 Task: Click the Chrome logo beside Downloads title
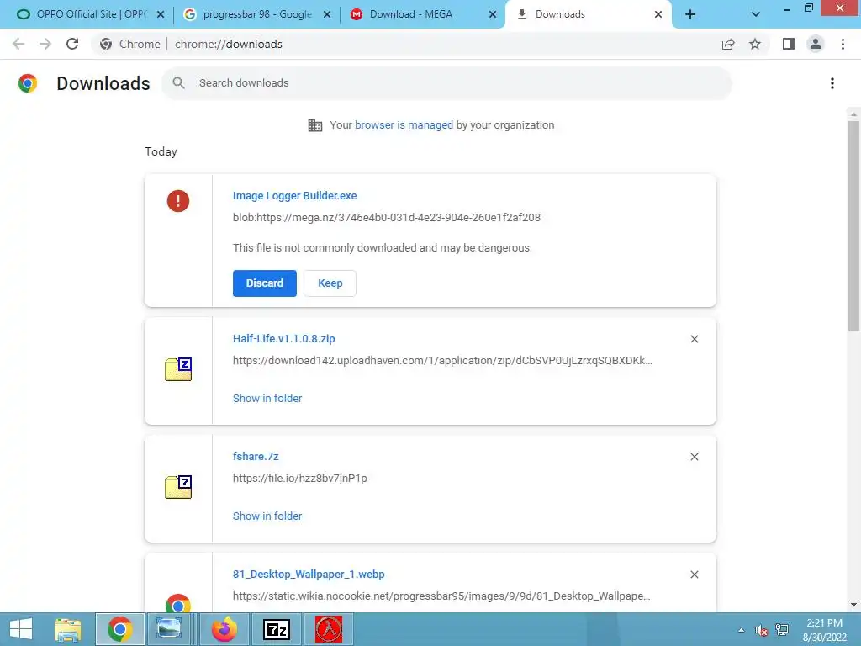[28, 83]
